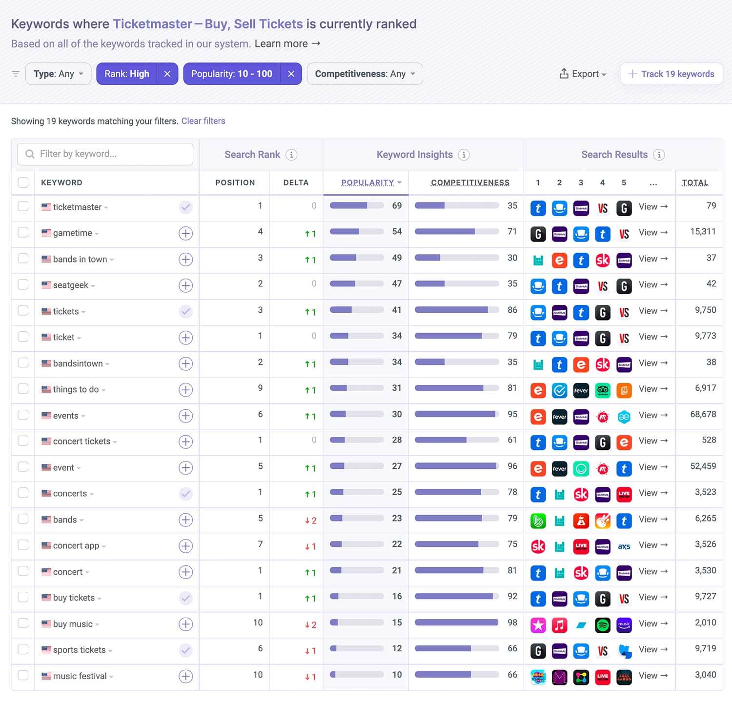Image resolution: width=732 pixels, height=702 pixels.
Task: Click tracked checkmark for tickets keyword
Action: [x=185, y=311]
